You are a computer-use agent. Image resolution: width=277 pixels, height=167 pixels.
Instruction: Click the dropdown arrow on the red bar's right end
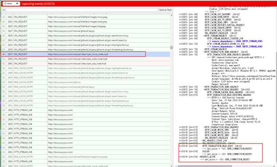point(276,3)
